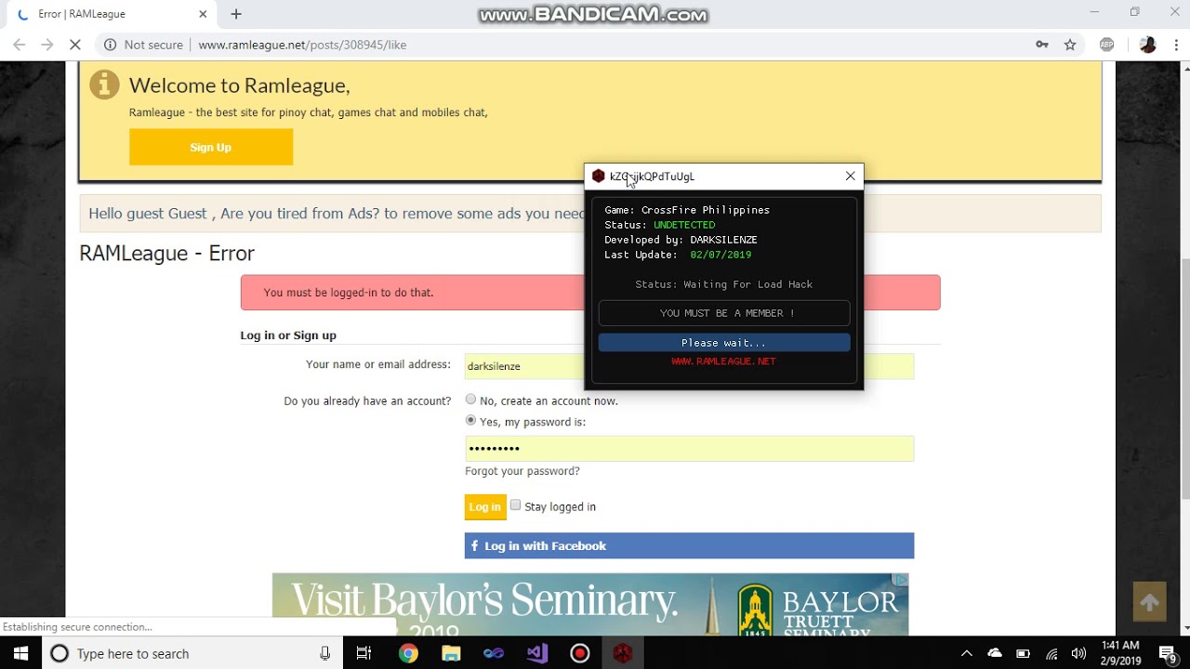Viewport: 1190px width, 669px height.
Task: Click the WWW.RAMLEAGUE.NET link in loader
Action: click(x=723, y=361)
